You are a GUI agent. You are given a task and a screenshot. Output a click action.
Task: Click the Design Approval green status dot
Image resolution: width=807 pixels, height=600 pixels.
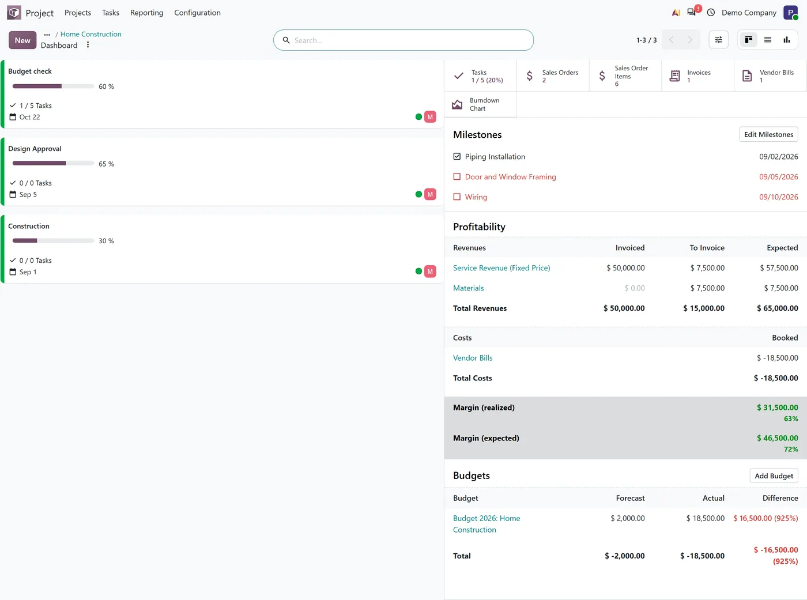click(x=419, y=194)
